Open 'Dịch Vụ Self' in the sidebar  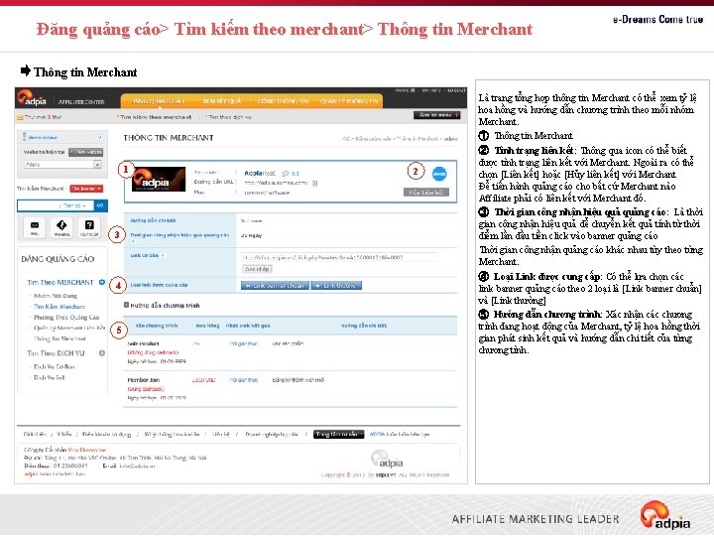(x=50, y=377)
